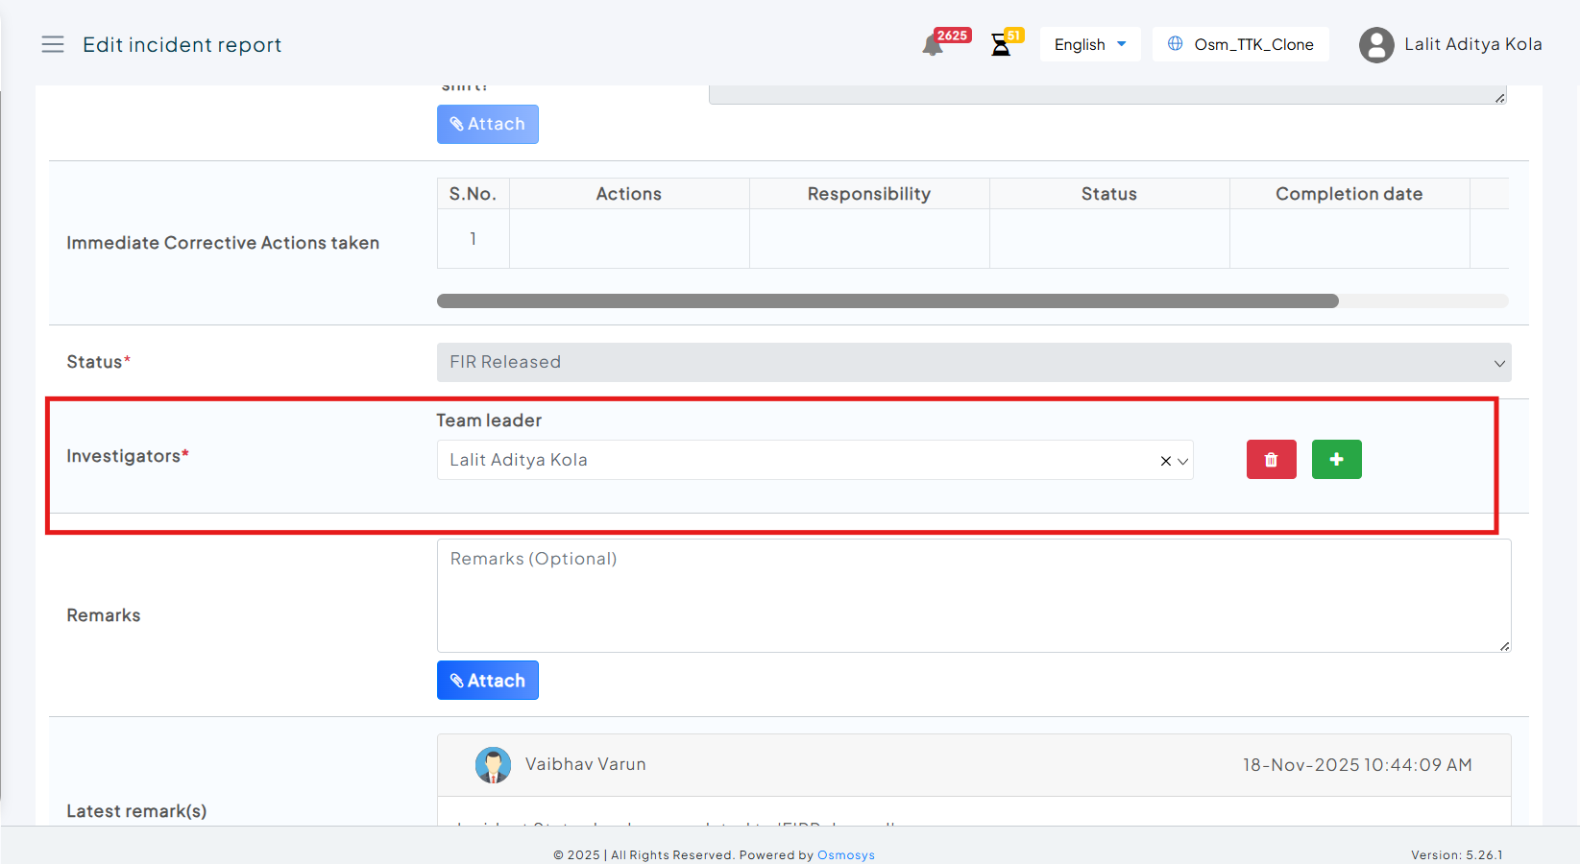
Task: Open the Lalit Aditya Kola user menu
Action: click(x=1472, y=44)
